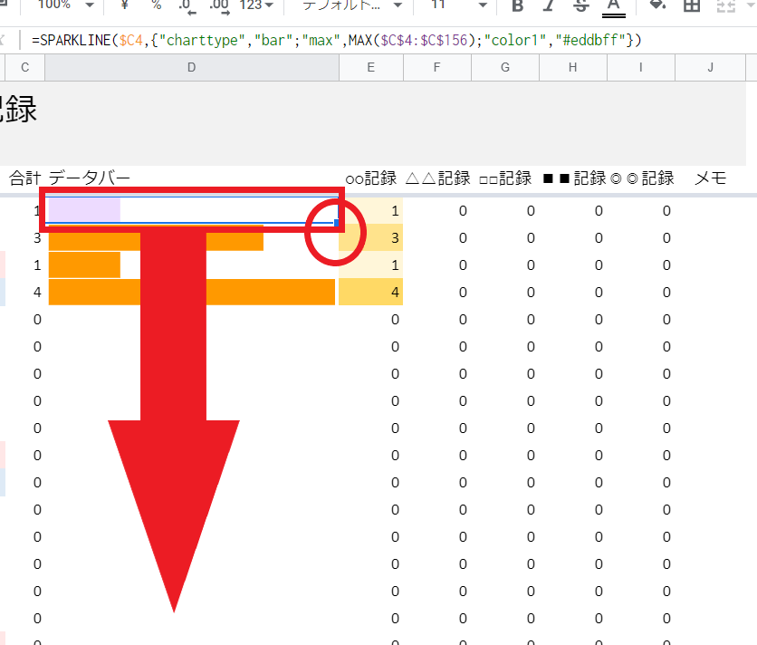
Task: Increase decimal places
Action: (x=218, y=5)
